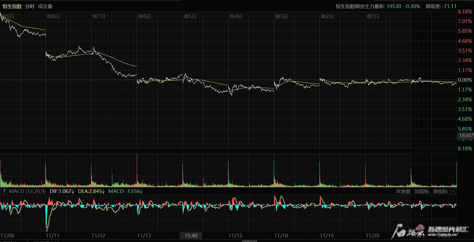Click the 11/18 date on time axis
This screenshot has height=242, width=474.
coord(281,236)
